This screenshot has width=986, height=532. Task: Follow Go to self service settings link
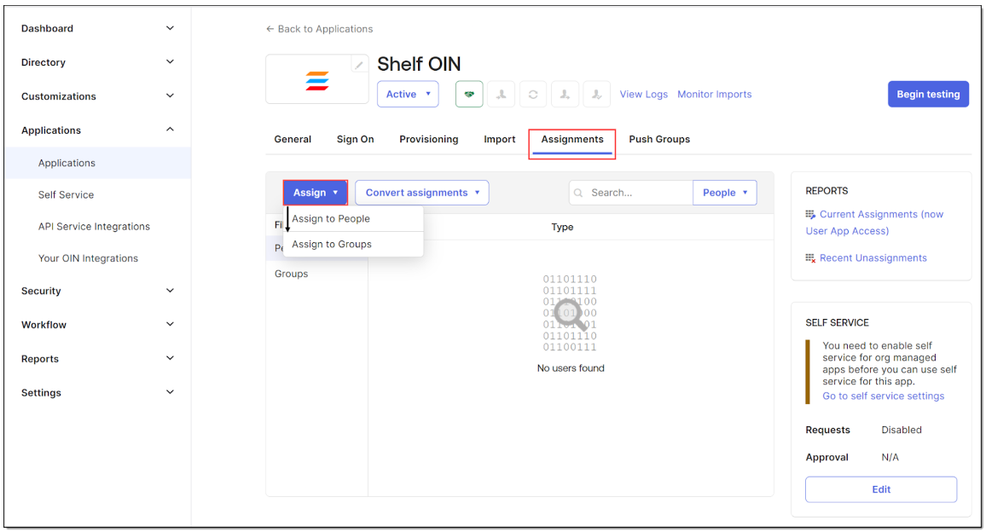(884, 396)
